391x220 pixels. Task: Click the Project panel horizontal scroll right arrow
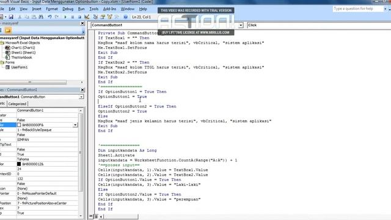[x=82, y=82]
